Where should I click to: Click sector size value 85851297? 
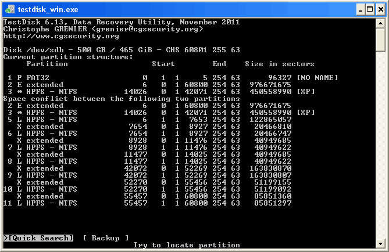pos(273,203)
